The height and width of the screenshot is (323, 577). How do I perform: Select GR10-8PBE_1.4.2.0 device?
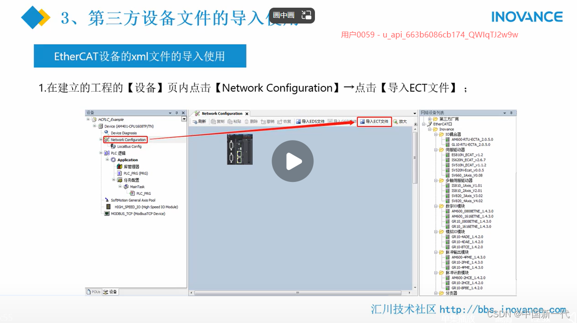pyautogui.click(x=464, y=288)
